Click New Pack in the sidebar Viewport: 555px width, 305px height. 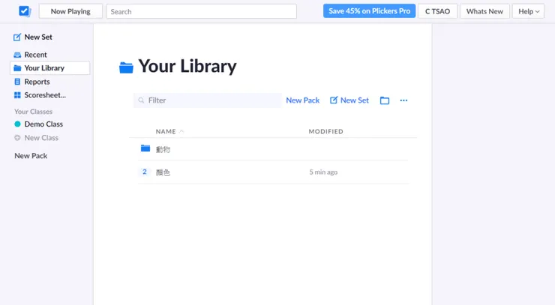click(x=31, y=156)
